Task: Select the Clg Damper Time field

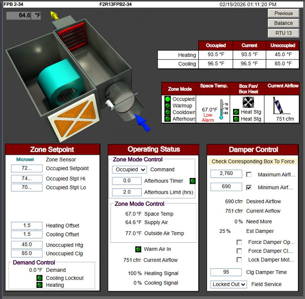Action: (226, 272)
